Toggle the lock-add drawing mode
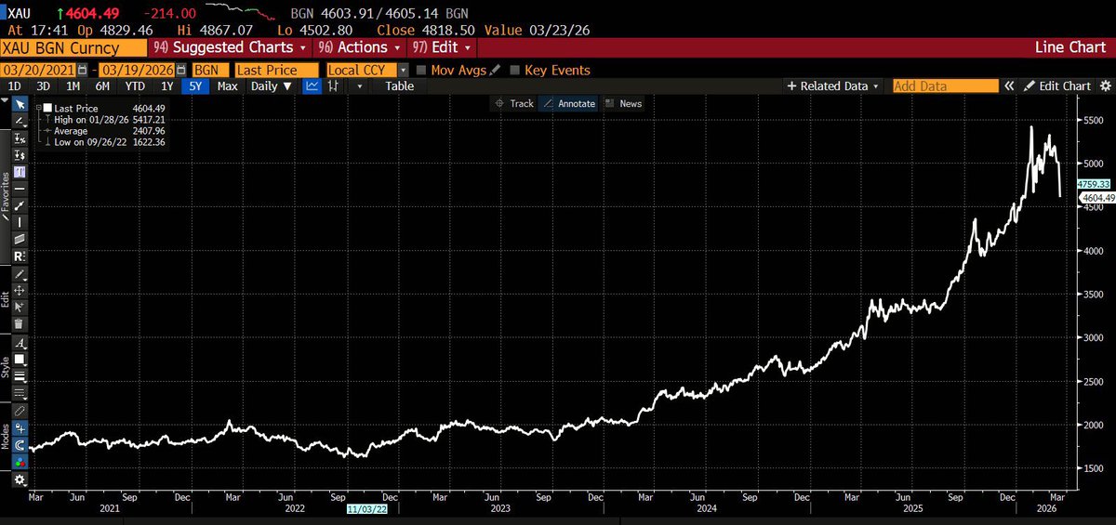This screenshot has width=1116, height=525. tap(20, 427)
